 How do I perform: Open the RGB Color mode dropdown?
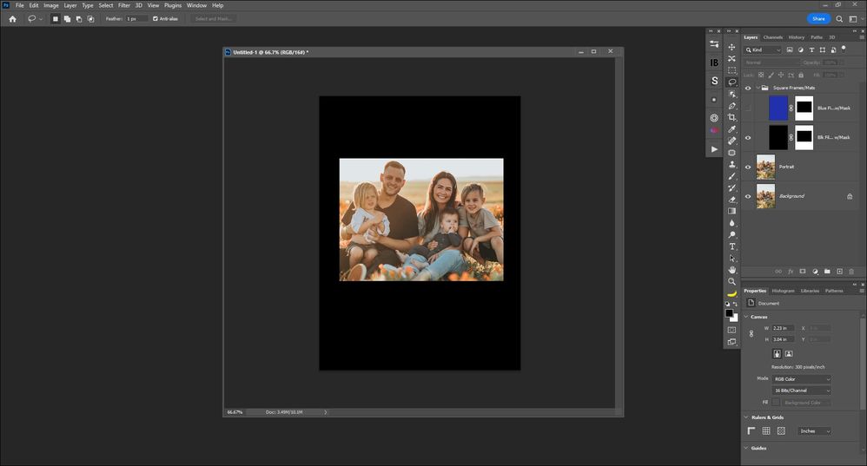pyautogui.click(x=801, y=379)
